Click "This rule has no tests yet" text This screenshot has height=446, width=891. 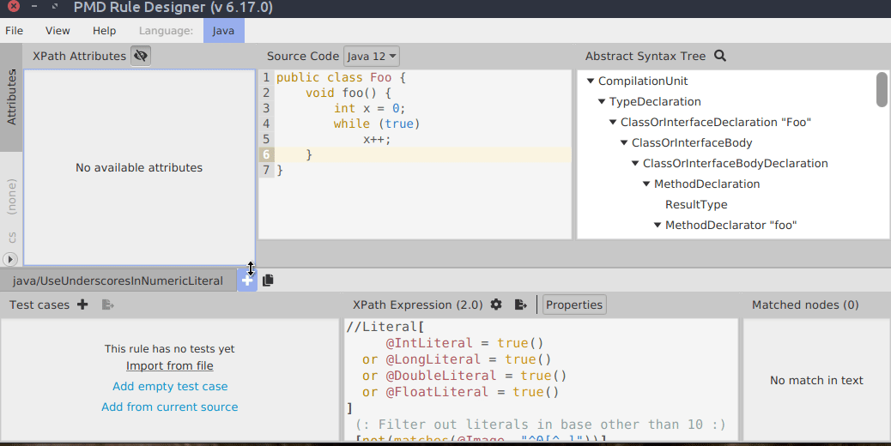(x=169, y=349)
